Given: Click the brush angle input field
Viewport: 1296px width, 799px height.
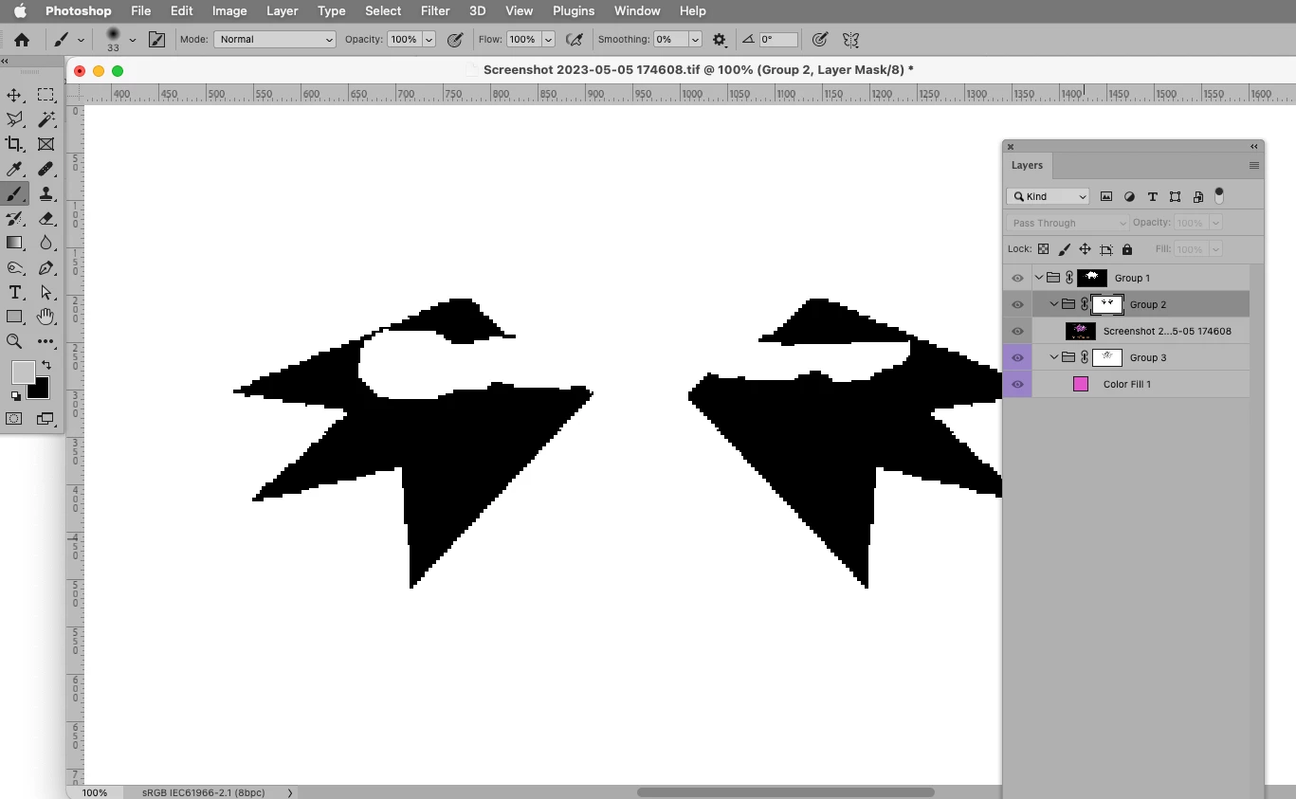Looking at the screenshot, I should [777, 40].
